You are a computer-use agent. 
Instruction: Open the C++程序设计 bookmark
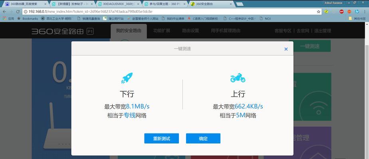(240, 19)
